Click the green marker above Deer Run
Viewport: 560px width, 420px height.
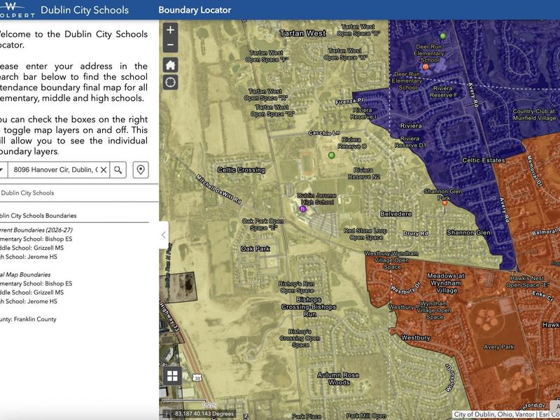click(443, 36)
